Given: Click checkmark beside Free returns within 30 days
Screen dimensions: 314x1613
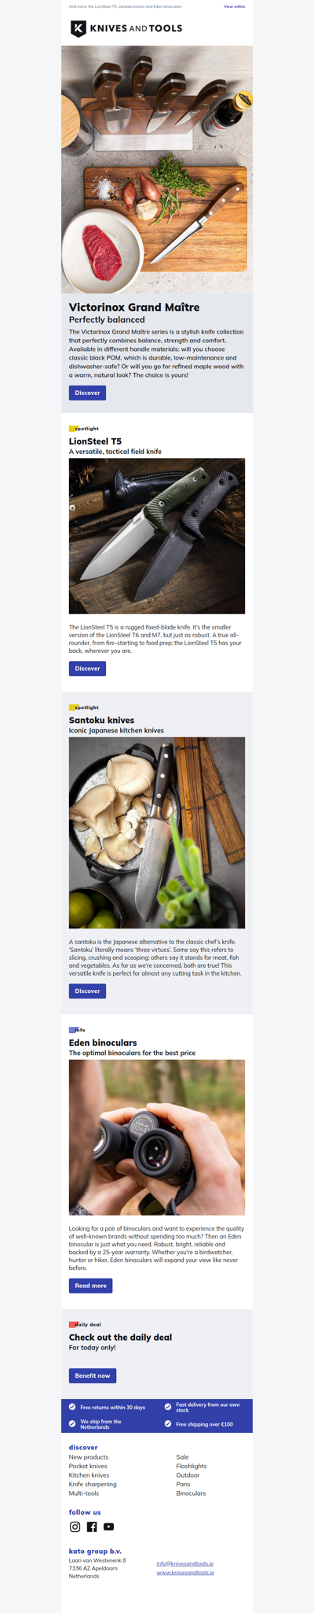Looking at the screenshot, I should point(72,1407).
